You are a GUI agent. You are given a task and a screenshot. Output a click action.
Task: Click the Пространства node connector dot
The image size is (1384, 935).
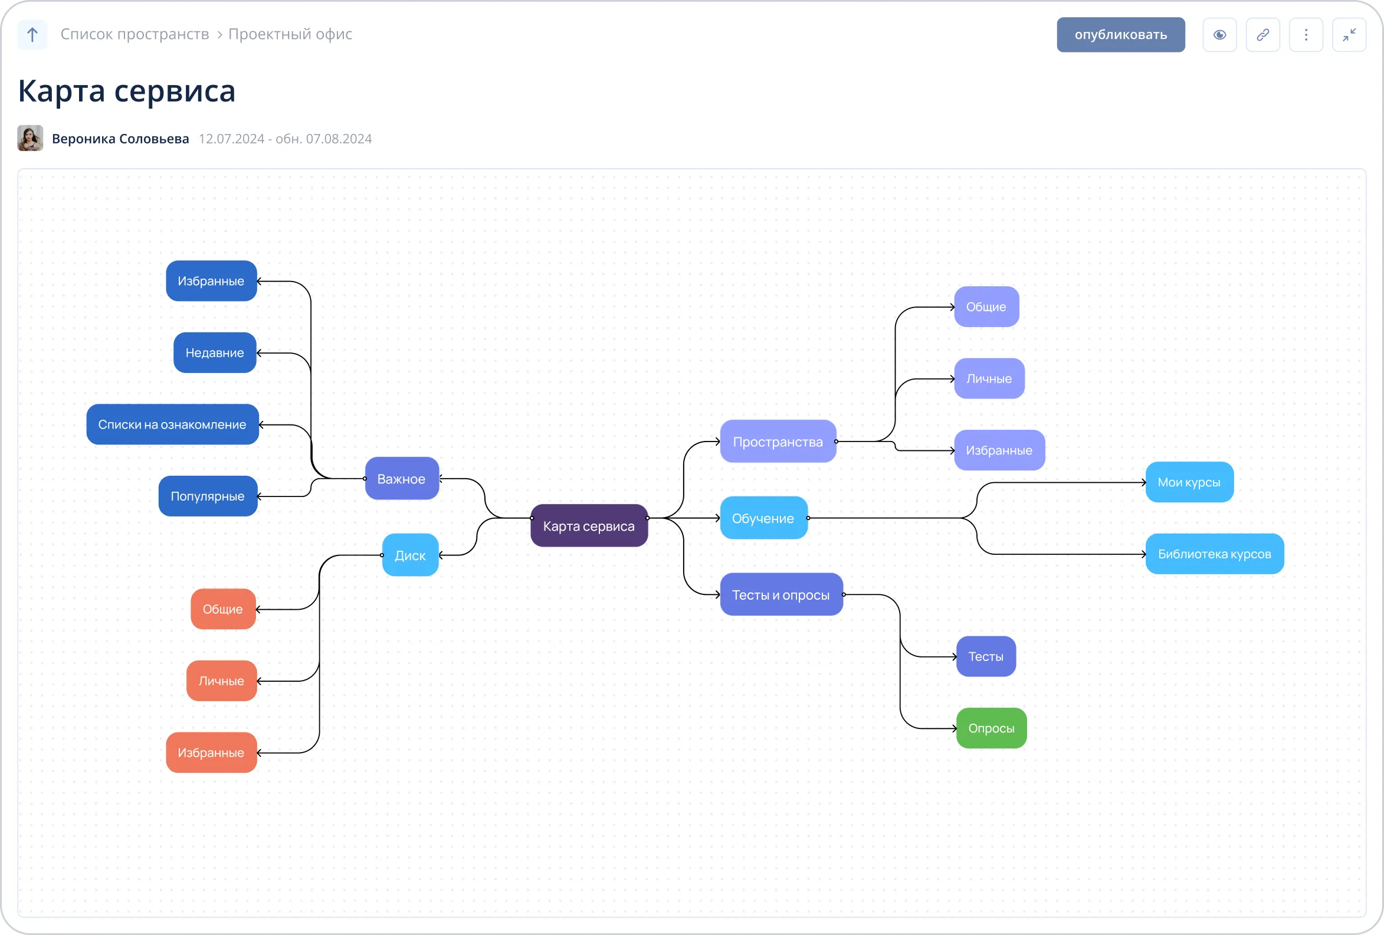(836, 442)
